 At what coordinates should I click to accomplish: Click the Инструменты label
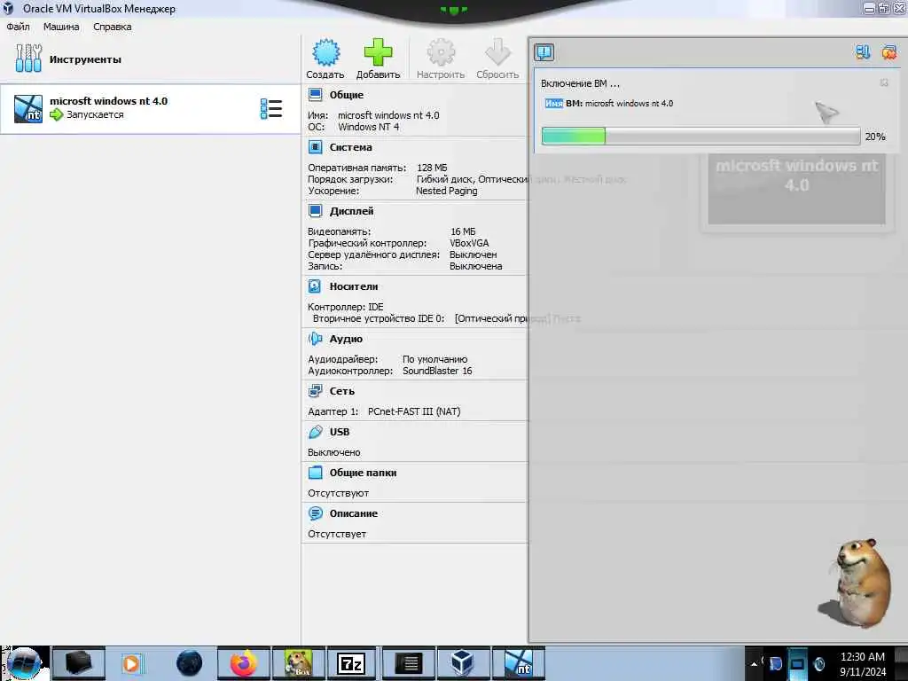(85, 59)
